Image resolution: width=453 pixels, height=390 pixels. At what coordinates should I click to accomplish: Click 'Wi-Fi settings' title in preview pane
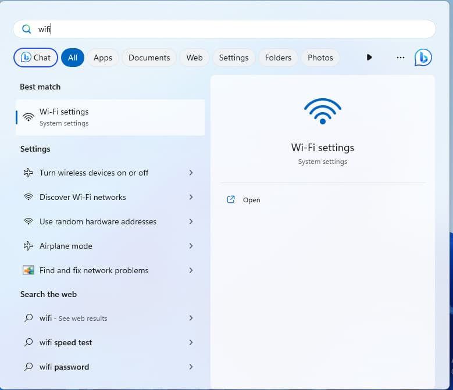(322, 148)
